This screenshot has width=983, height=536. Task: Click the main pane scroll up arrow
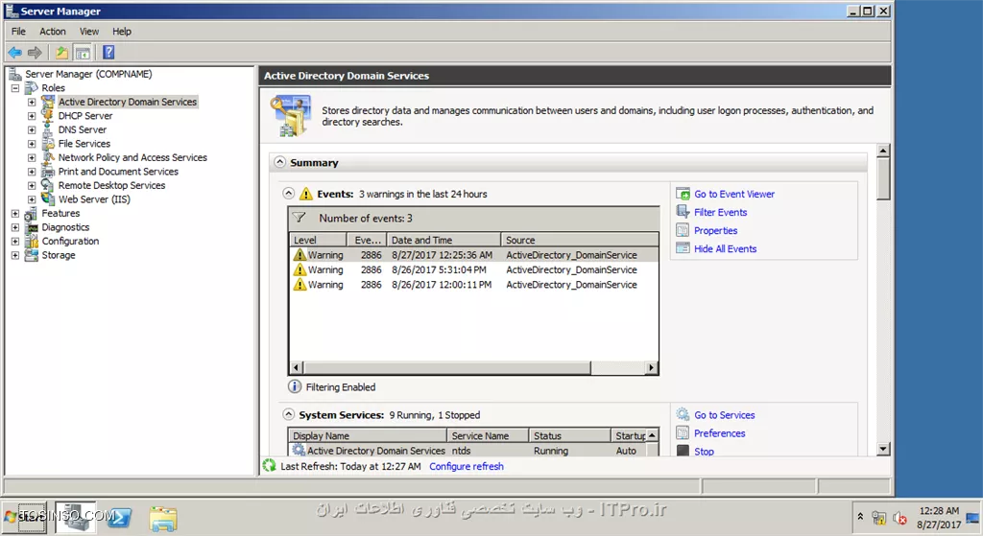[x=883, y=151]
